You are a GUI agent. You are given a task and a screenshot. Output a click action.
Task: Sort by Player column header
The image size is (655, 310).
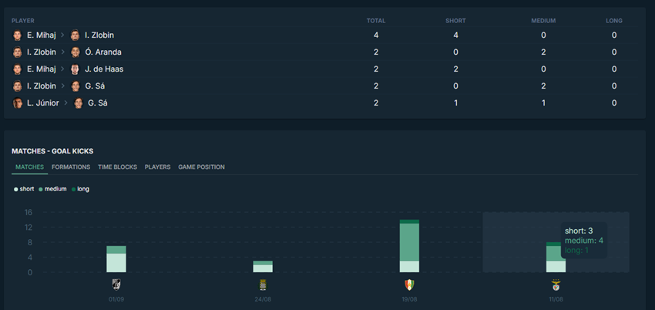click(x=23, y=21)
